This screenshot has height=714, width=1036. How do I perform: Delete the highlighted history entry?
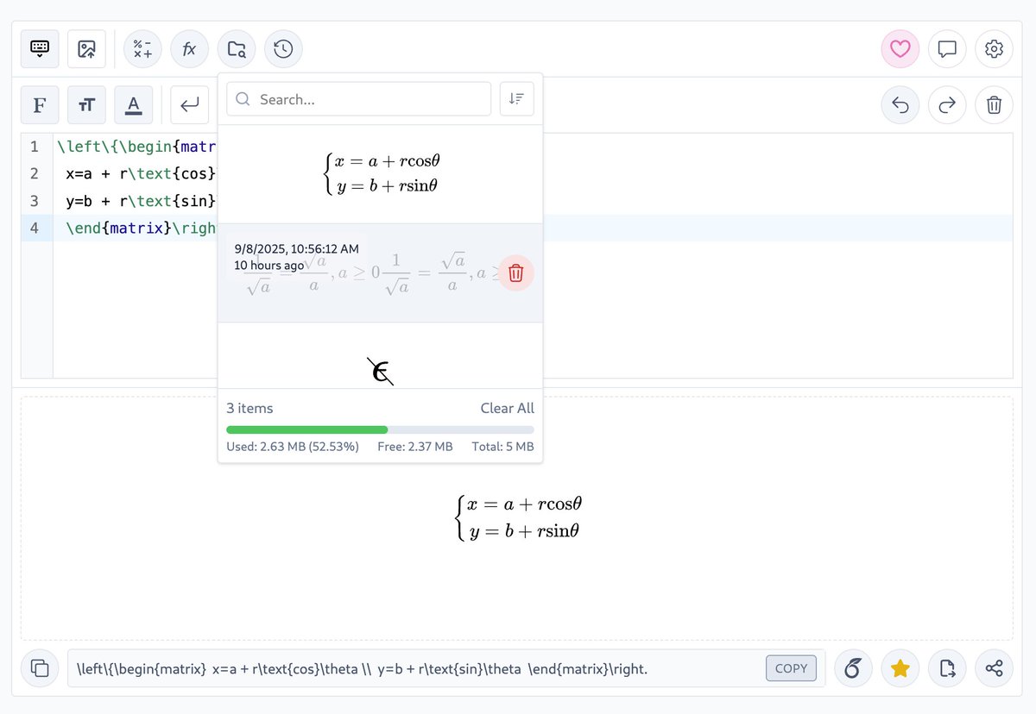[x=515, y=273]
